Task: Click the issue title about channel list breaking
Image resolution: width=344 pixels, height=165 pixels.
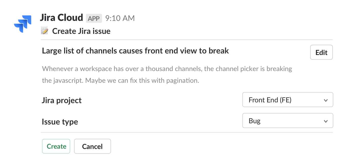Action: (135, 50)
